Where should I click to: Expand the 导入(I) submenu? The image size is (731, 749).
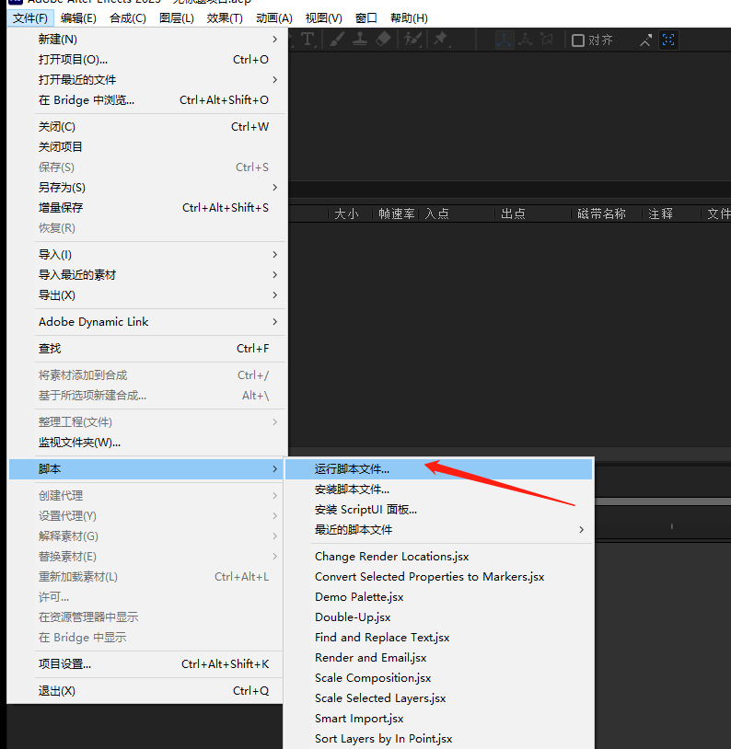tap(147, 254)
